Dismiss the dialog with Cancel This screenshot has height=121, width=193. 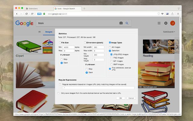tap(131, 98)
